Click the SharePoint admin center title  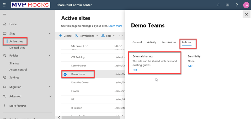click(x=74, y=5)
